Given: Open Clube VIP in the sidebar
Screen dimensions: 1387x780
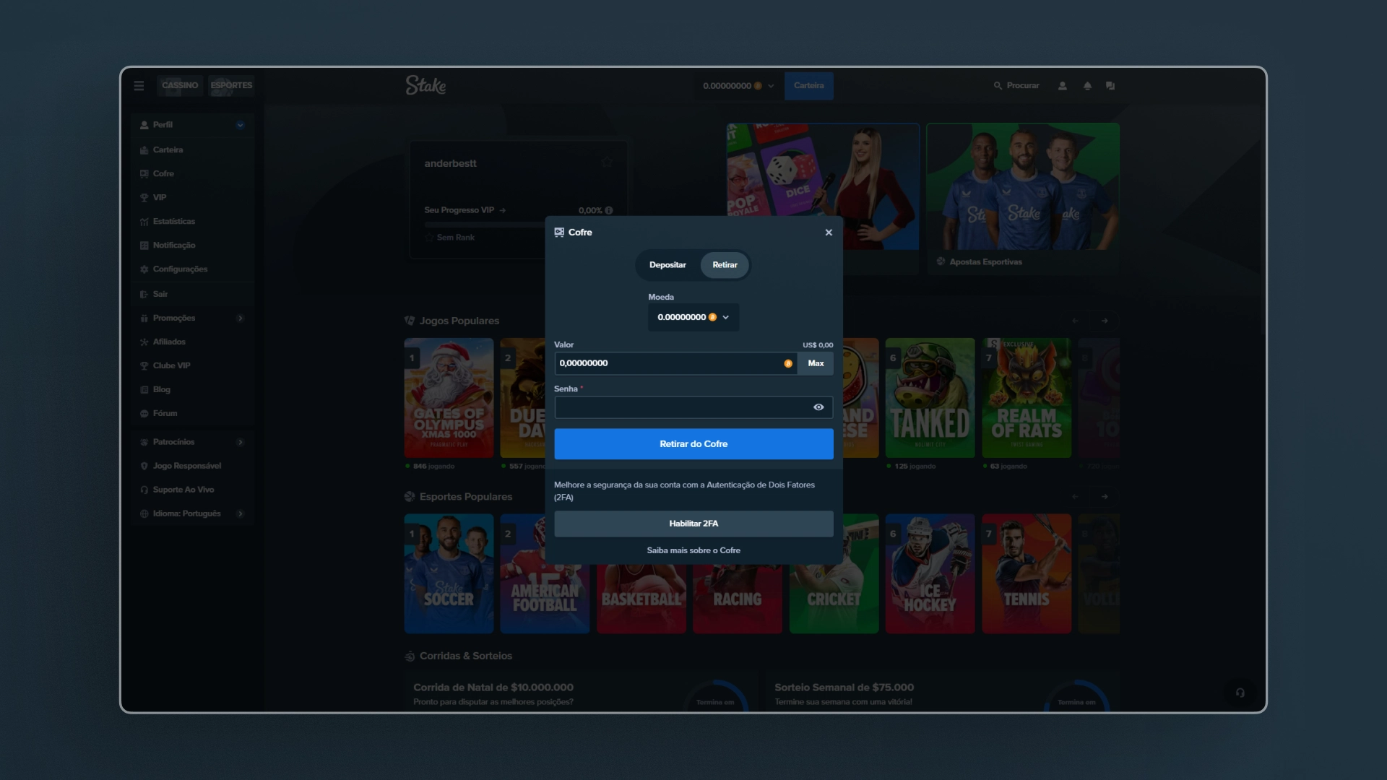Looking at the screenshot, I should (x=192, y=366).
